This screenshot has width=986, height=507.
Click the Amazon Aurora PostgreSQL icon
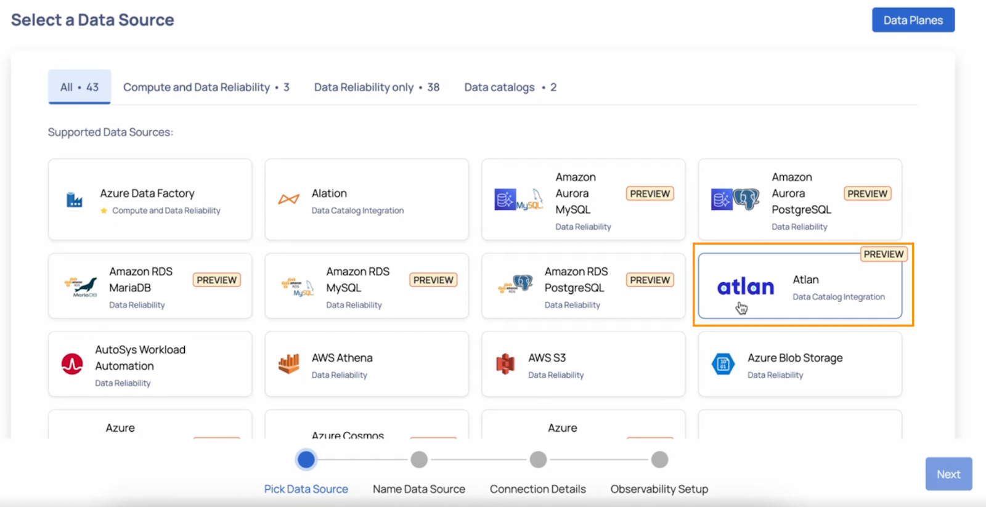click(735, 200)
